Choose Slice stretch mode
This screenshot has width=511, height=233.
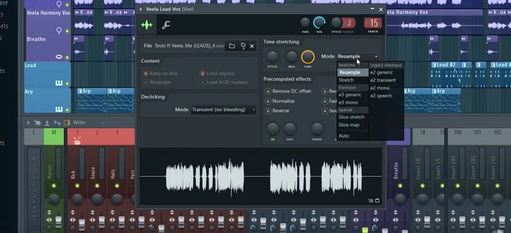(x=353, y=117)
